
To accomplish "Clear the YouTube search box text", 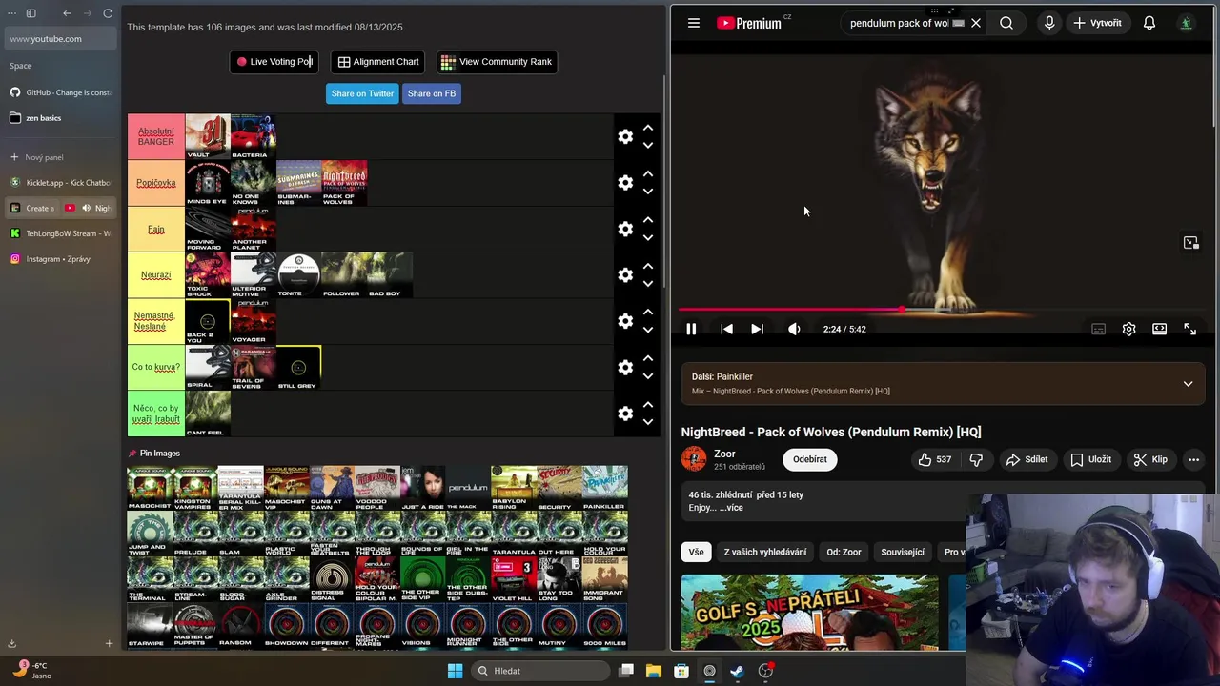I will pyautogui.click(x=976, y=23).
